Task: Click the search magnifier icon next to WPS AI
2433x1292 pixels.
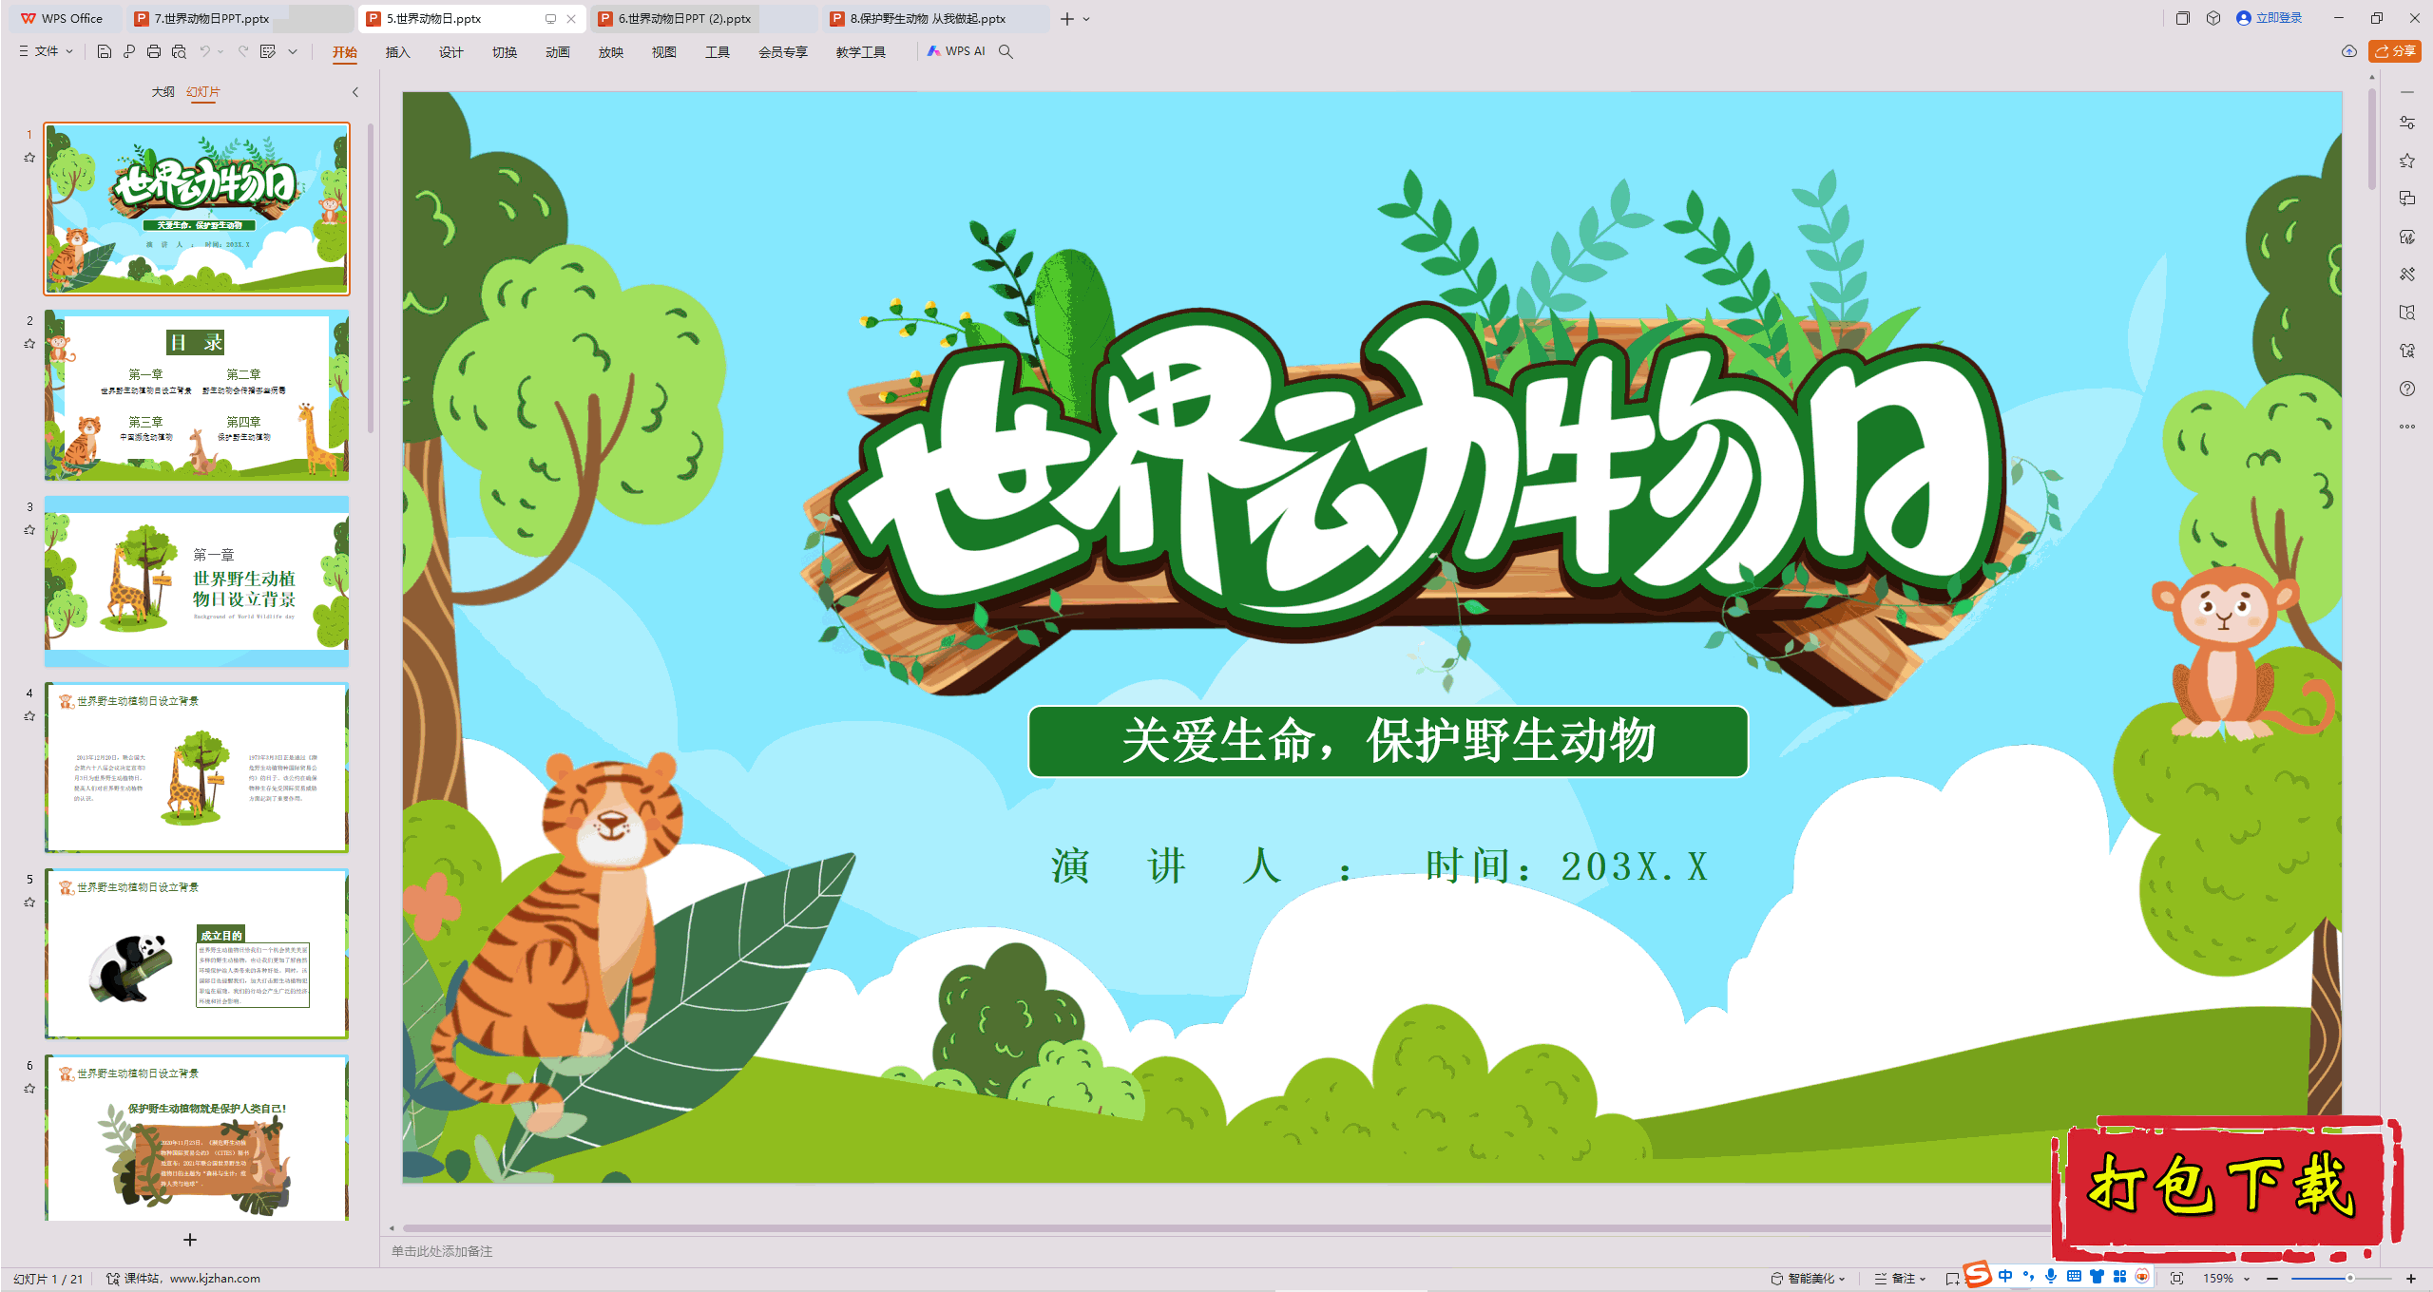Action: pos(1006,51)
